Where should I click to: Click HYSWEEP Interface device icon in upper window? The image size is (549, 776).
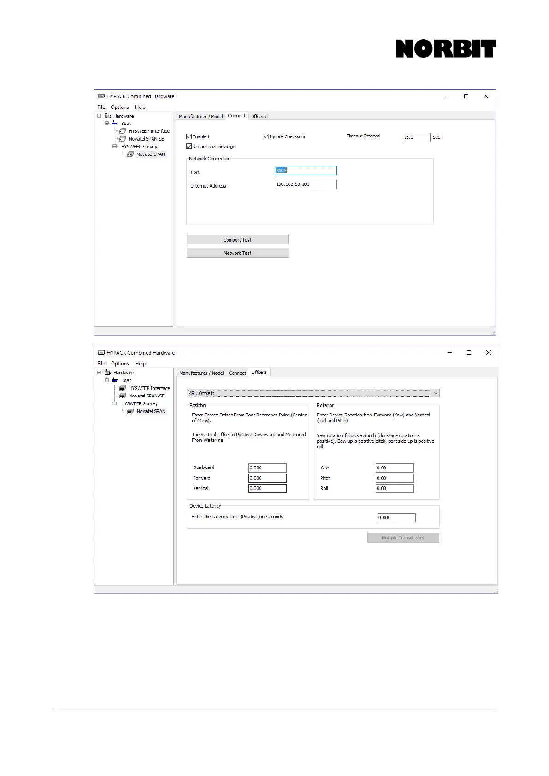click(123, 131)
